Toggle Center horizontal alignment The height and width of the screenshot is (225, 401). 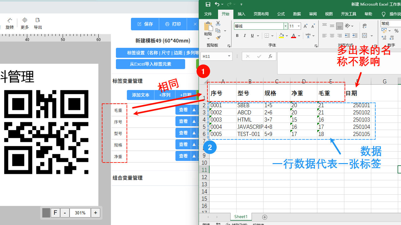coord(332,36)
